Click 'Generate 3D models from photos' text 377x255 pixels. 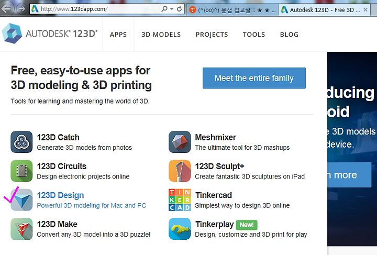coord(84,147)
